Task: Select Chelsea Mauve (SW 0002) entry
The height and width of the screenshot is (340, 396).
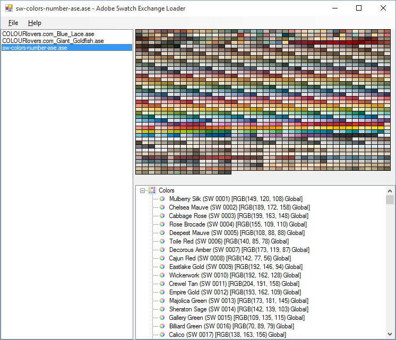Action: [x=239, y=207]
